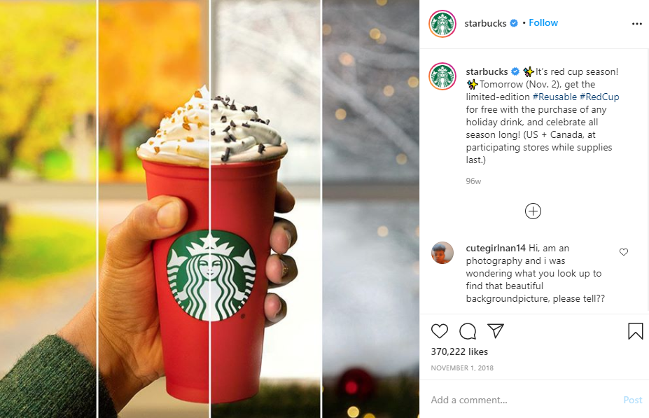Open cutegirlnan14 username link
The width and height of the screenshot is (649, 418).
[x=496, y=248]
